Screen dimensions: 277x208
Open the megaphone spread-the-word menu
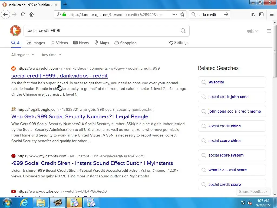(252, 31)
